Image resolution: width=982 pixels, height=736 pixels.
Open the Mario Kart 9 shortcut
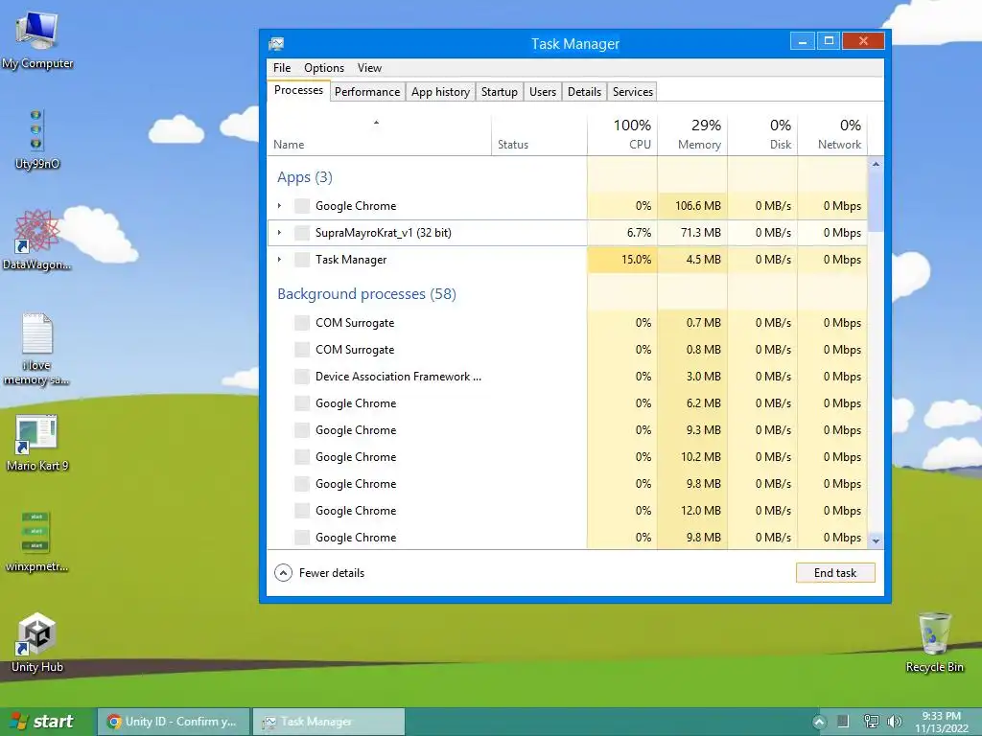point(36,443)
